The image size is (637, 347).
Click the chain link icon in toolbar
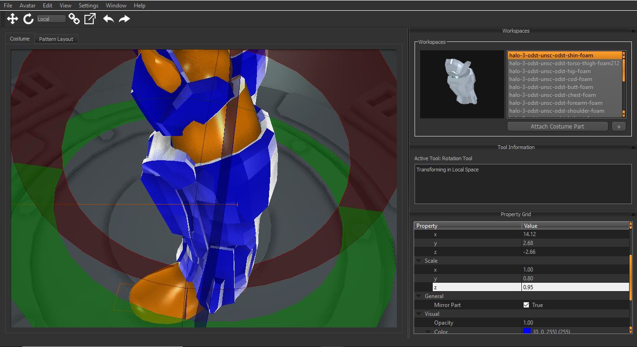tap(74, 19)
